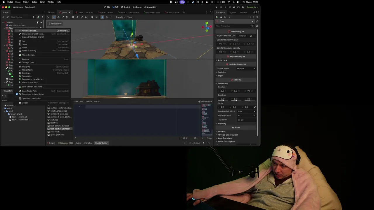Select WorldEnvironment node in scene tree
The height and width of the screenshot is (210, 374).
click(x=17, y=25)
